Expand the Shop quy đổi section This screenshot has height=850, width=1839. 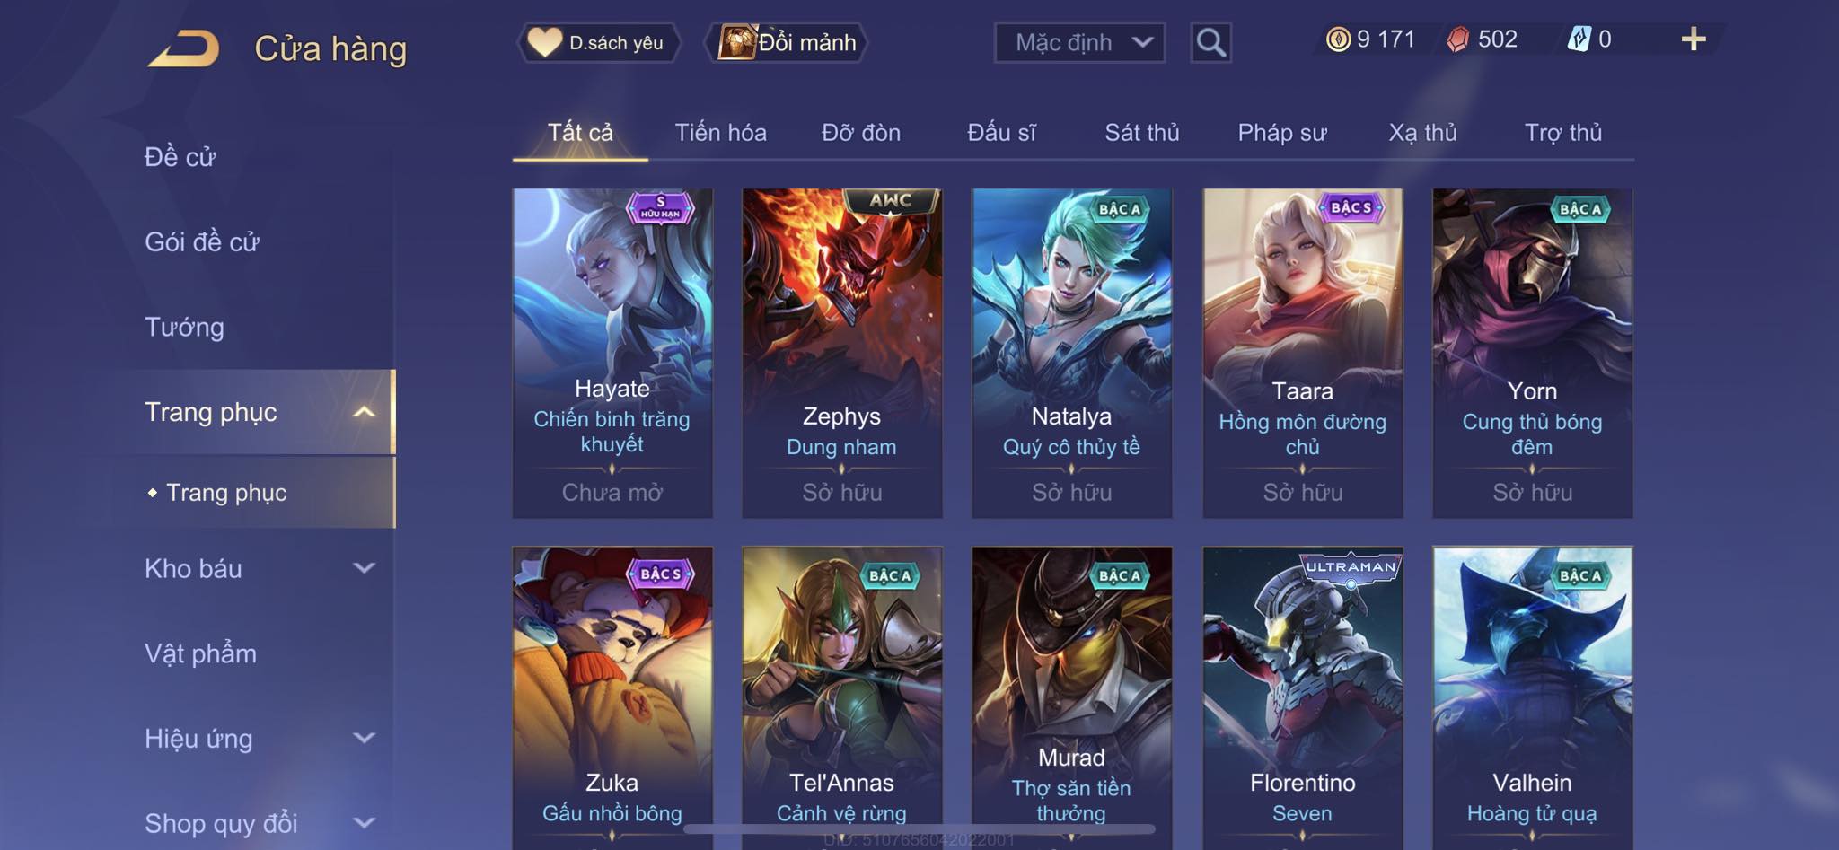tap(364, 822)
